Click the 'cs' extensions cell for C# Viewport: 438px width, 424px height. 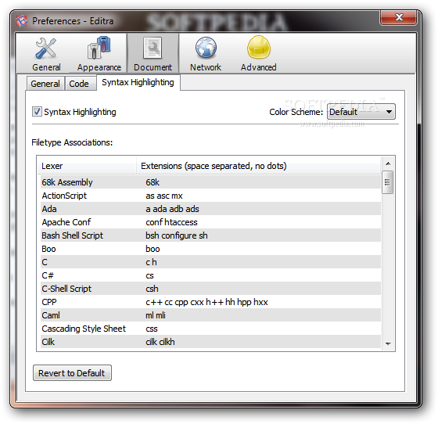(x=149, y=275)
